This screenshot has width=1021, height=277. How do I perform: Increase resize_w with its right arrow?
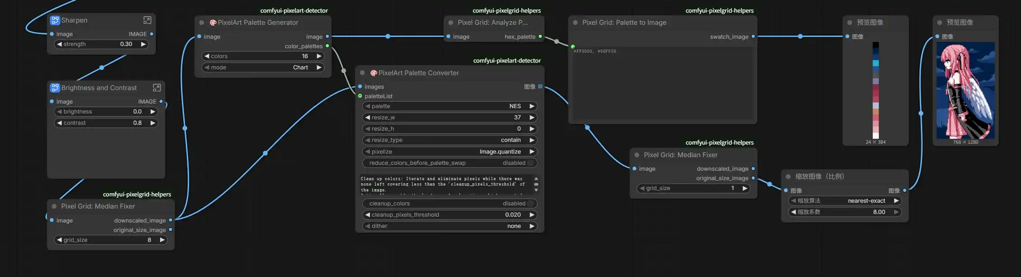click(x=532, y=118)
